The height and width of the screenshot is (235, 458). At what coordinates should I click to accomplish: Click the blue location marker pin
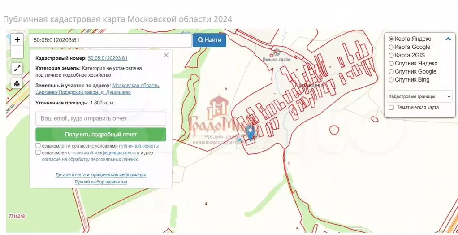(251, 134)
